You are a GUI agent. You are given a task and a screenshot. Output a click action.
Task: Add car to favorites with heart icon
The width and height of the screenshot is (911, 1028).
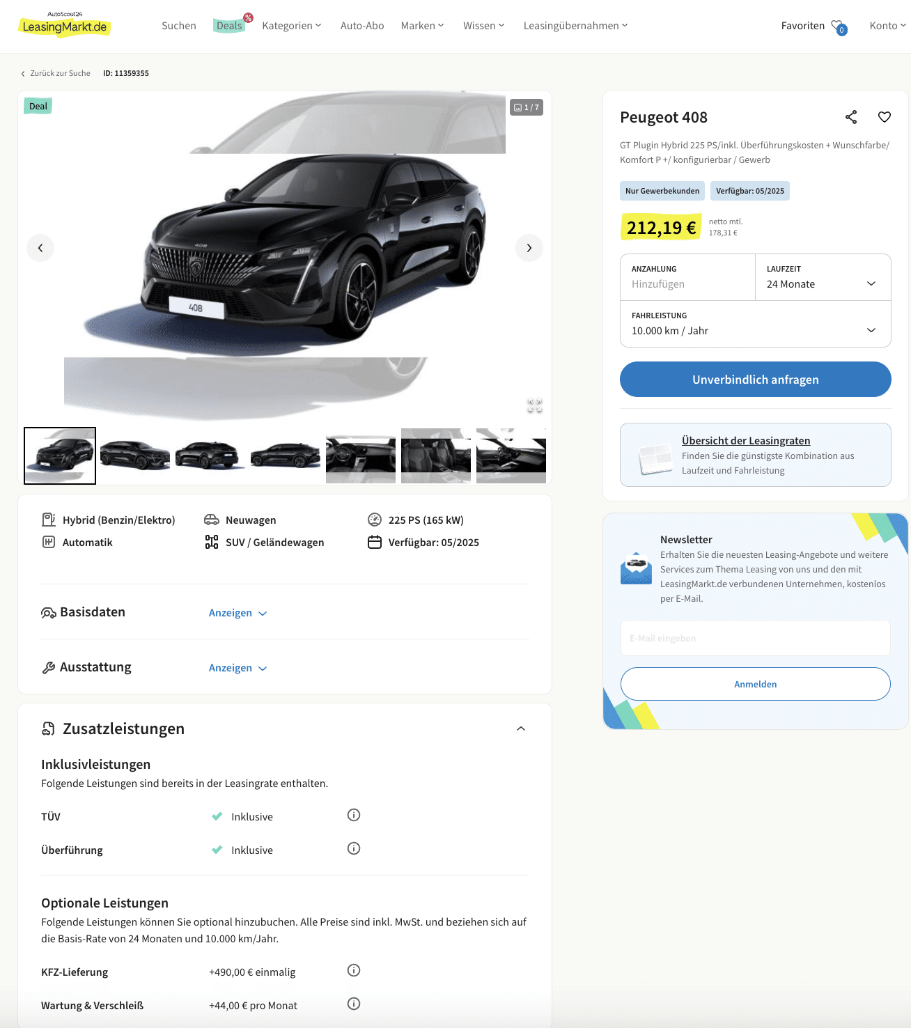pos(885,117)
